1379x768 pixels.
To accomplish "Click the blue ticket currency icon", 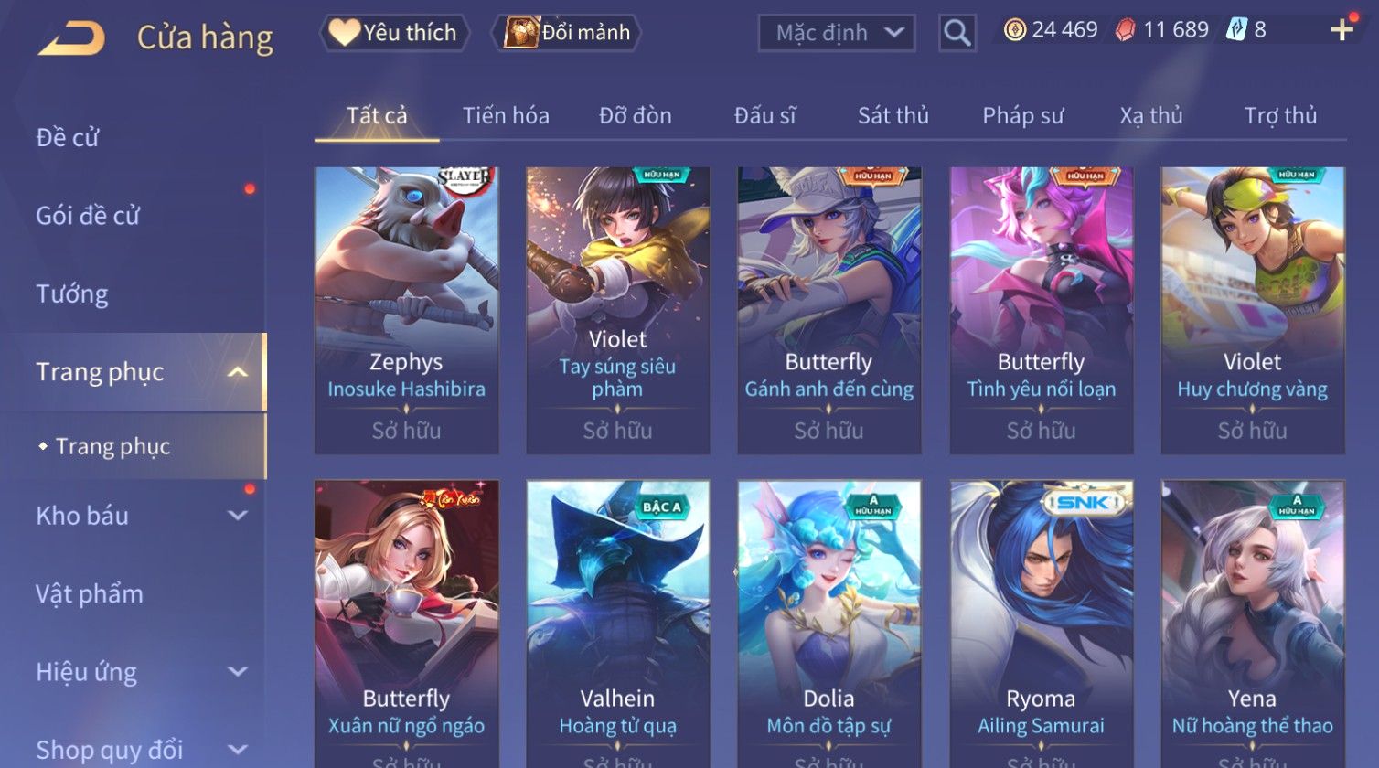I will (1236, 29).
